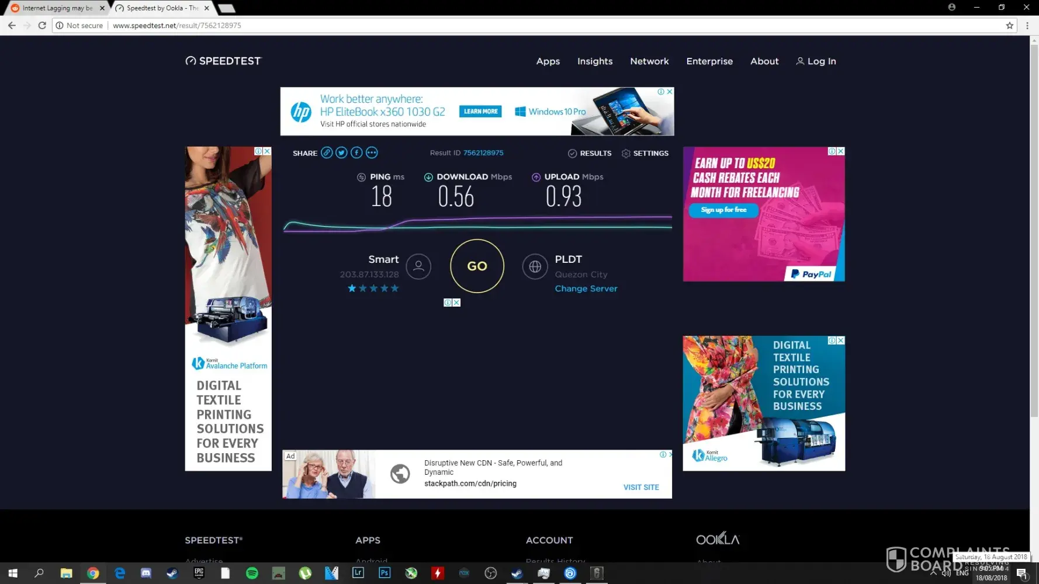1039x584 pixels.
Task: Click the browser address bar
Action: click(x=526, y=26)
